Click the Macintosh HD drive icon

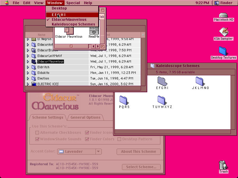tap(223, 15)
